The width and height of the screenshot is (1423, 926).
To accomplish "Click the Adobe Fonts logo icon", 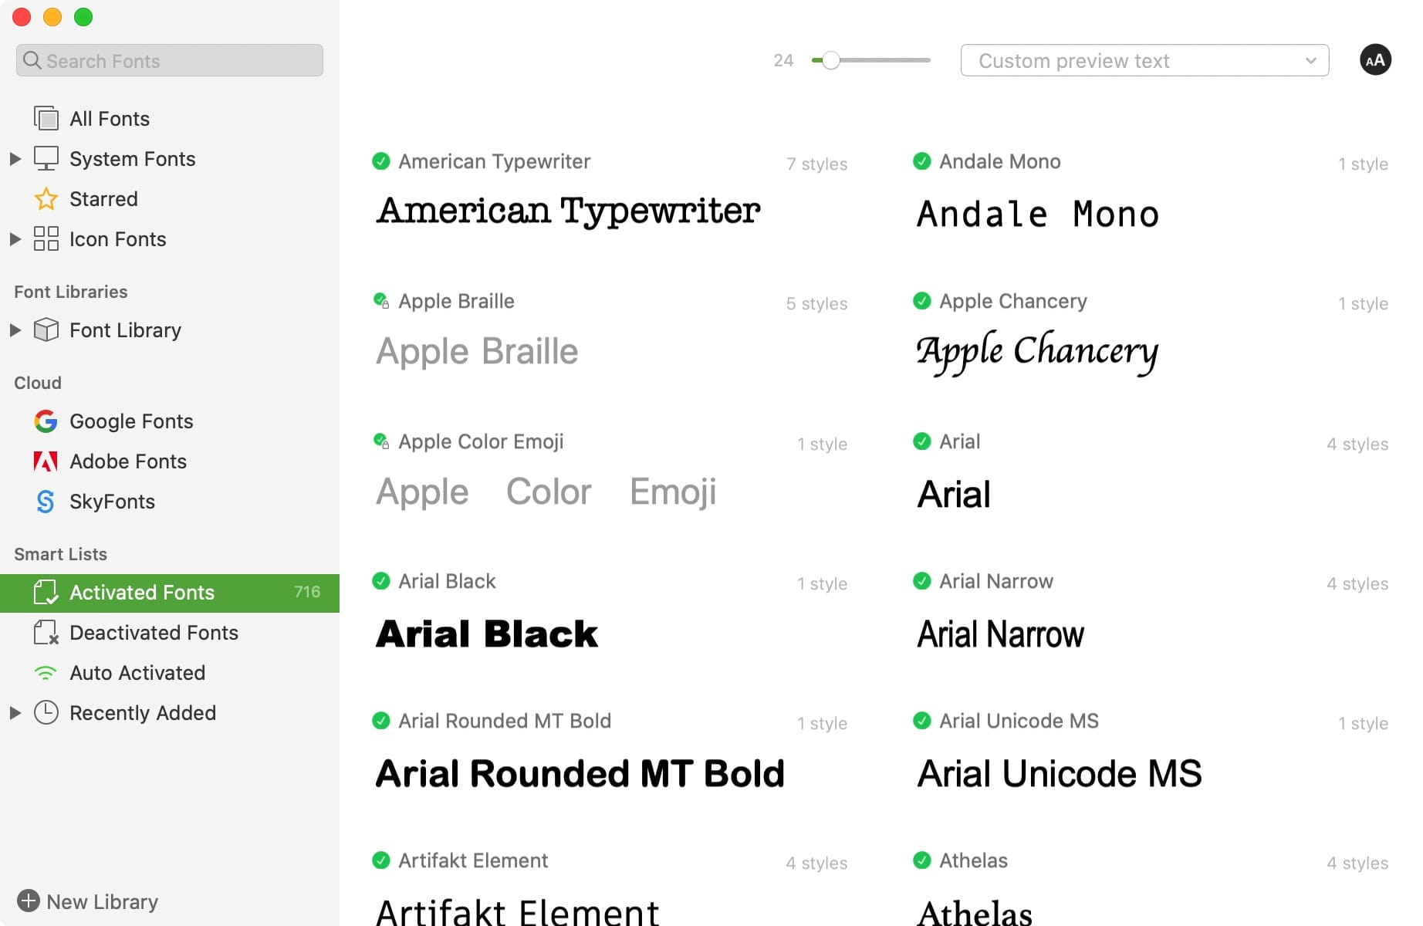I will (46, 461).
